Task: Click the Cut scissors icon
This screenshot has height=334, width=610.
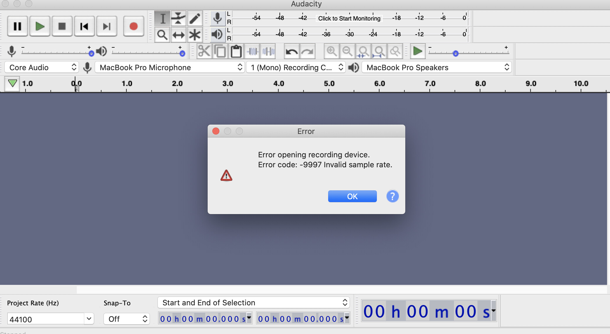Action: click(204, 51)
